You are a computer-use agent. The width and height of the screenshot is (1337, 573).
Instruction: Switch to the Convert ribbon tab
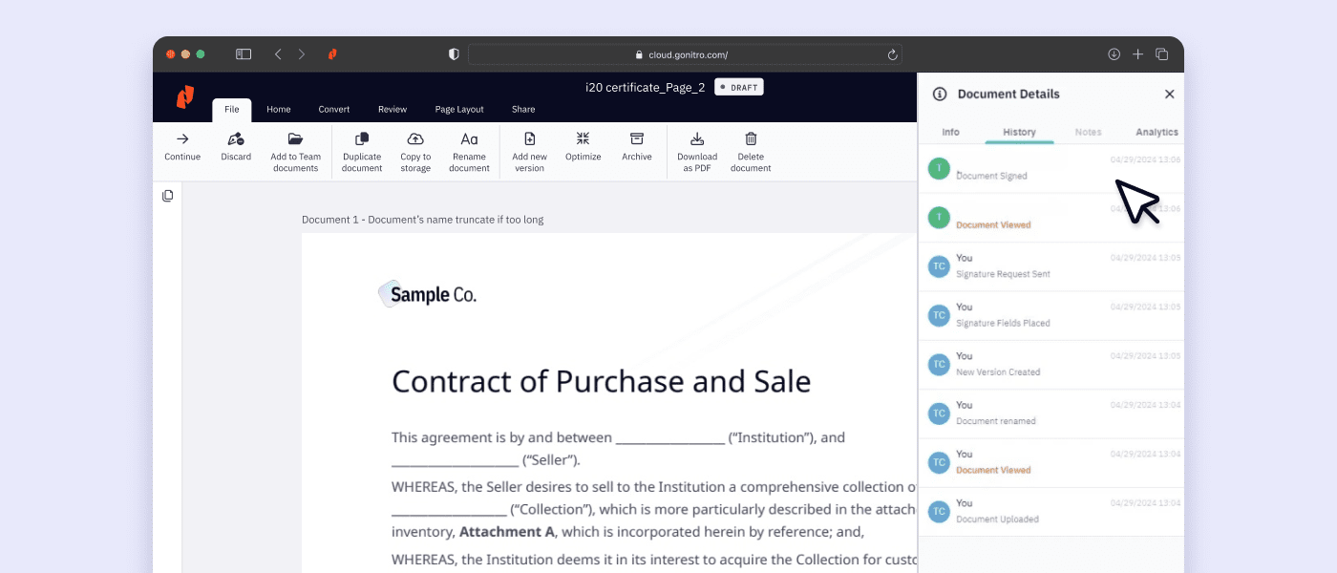tap(333, 109)
